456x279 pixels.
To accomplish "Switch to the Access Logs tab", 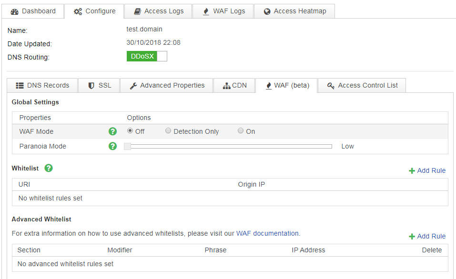I will [x=158, y=11].
